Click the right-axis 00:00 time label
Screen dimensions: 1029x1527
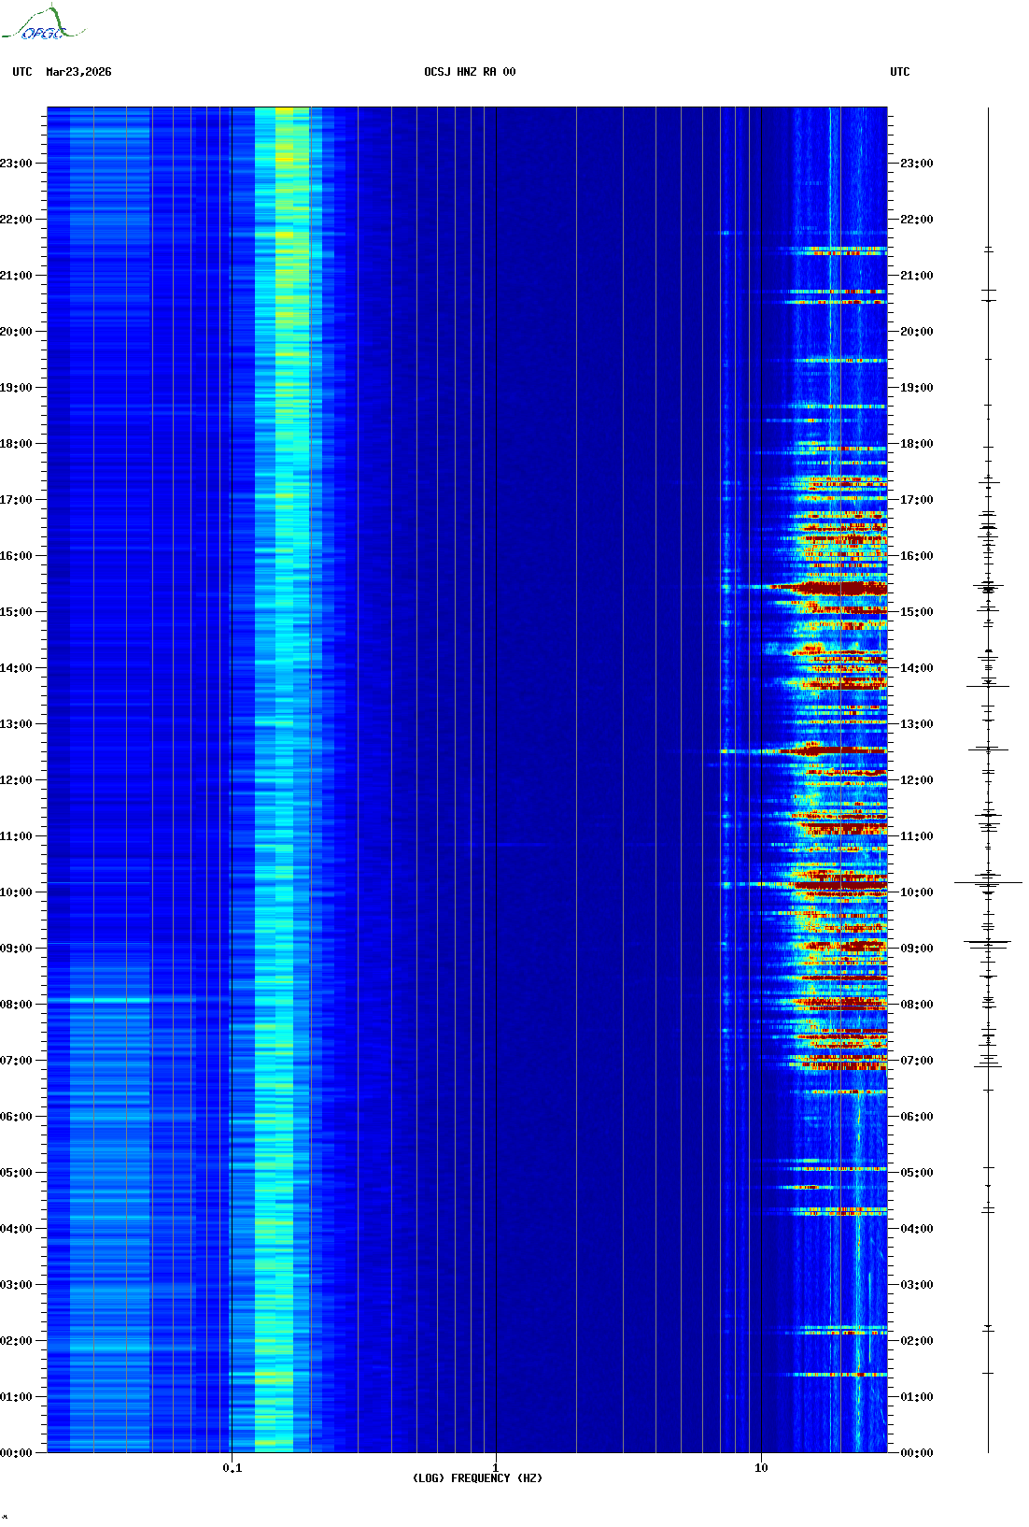tap(916, 1453)
